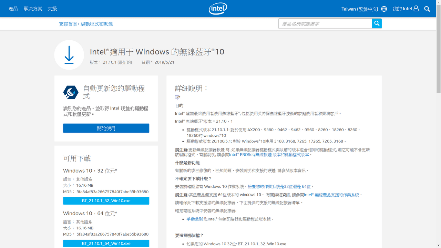Select the 要選擇哪個檔？ subheading
The height and width of the screenshot is (248, 441).
(x=189, y=236)
